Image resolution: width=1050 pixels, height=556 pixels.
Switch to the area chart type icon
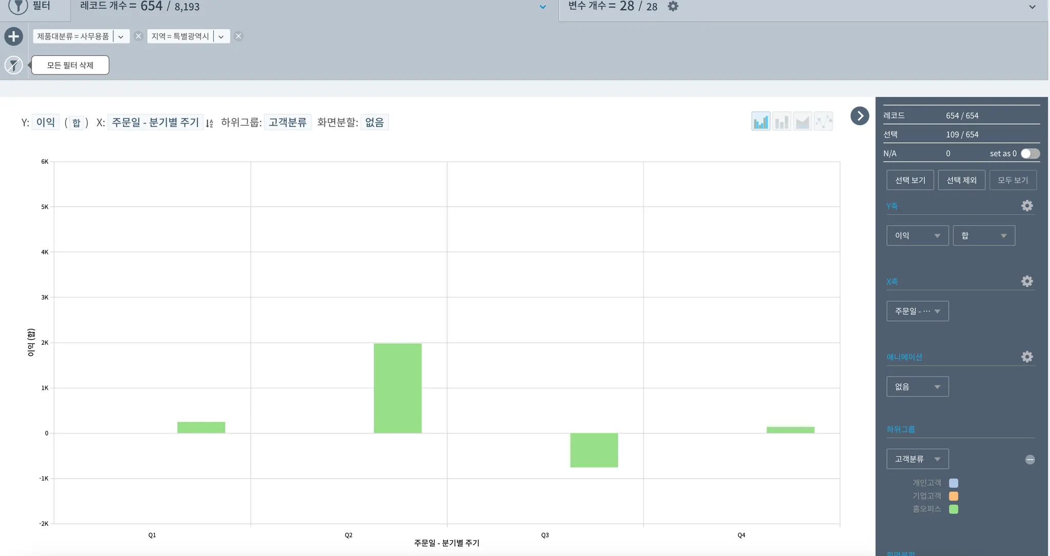tap(802, 122)
